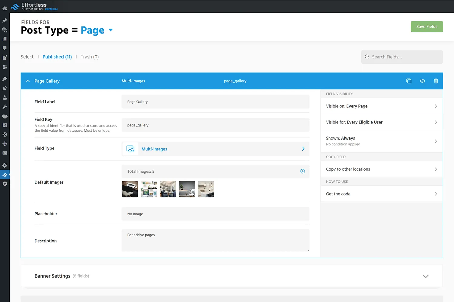Open Users icon in the sidebar

pyautogui.click(x=5, y=98)
